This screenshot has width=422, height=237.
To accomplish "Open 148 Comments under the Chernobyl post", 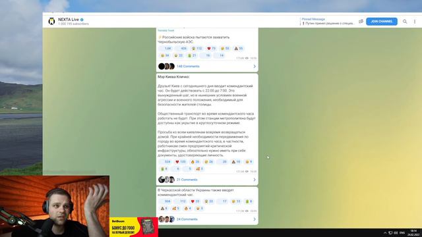I will (188, 66).
